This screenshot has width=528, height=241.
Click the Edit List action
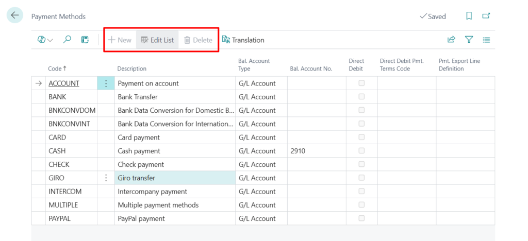point(157,40)
